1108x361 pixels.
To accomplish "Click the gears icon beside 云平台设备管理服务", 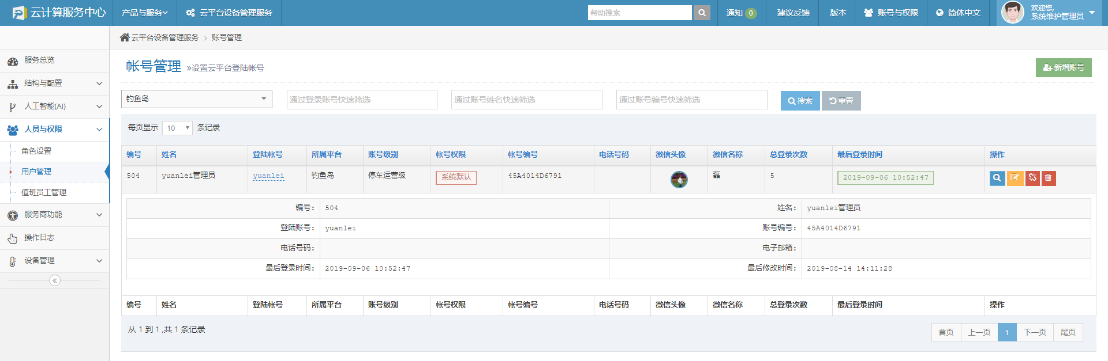I will click(x=190, y=13).
